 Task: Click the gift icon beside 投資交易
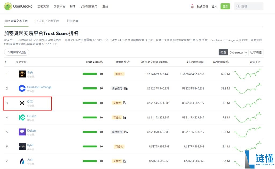[x=192, y=6]
